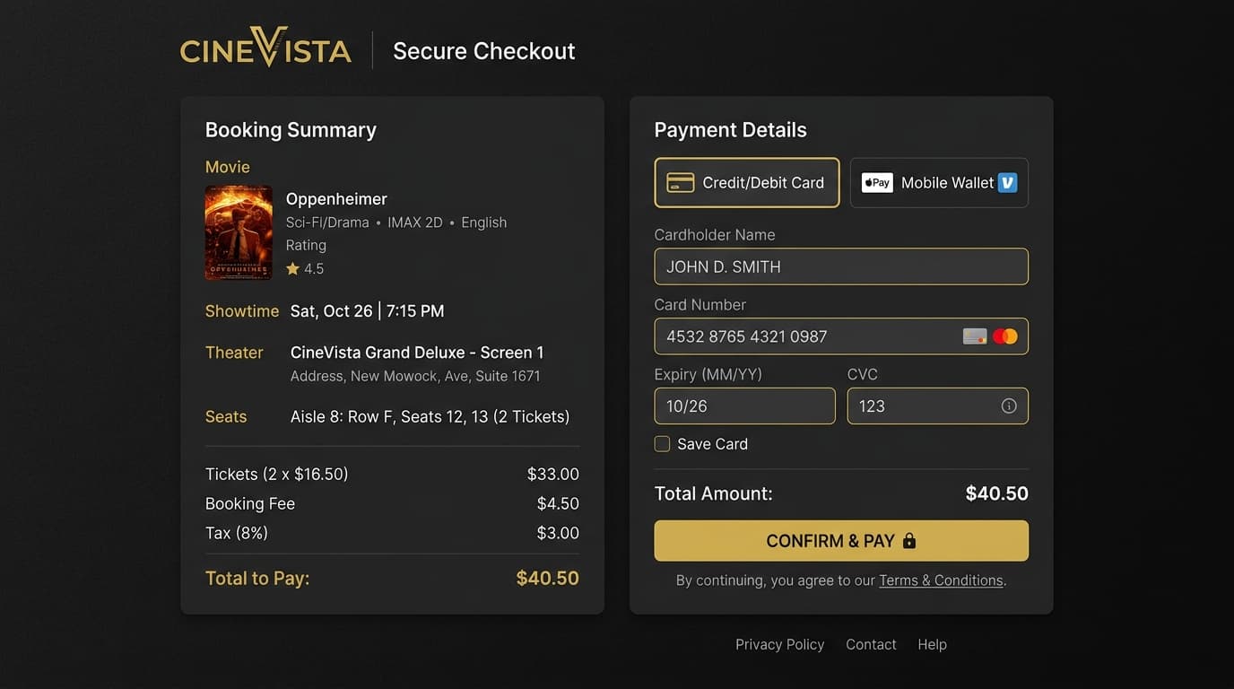Click the Tax (8%) label

click(x=237, y=533)
